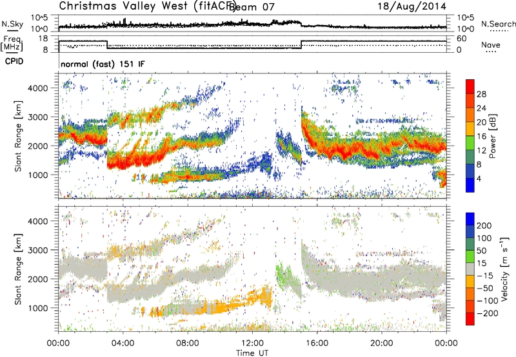This screenshot has width=516, height=357.
Task: Click the blue bottom segment of power colorbar
Action: [x=470, y=185]
